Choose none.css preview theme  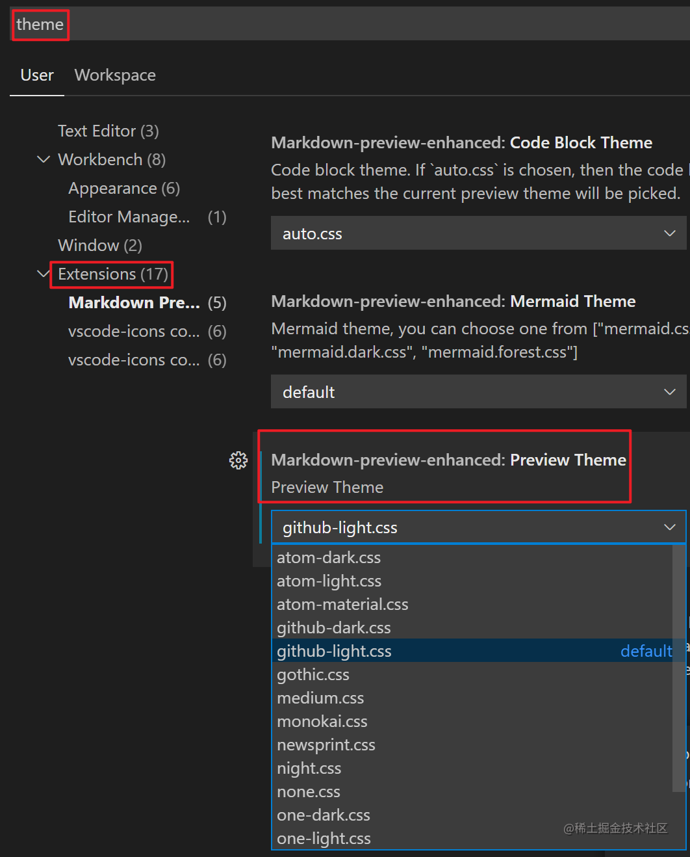coord(472,791)
